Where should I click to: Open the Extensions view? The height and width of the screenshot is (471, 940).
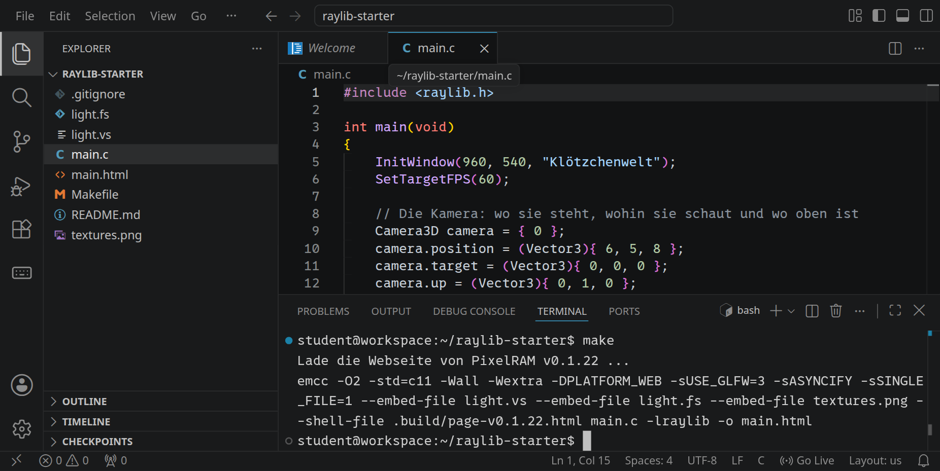(21, 229)
